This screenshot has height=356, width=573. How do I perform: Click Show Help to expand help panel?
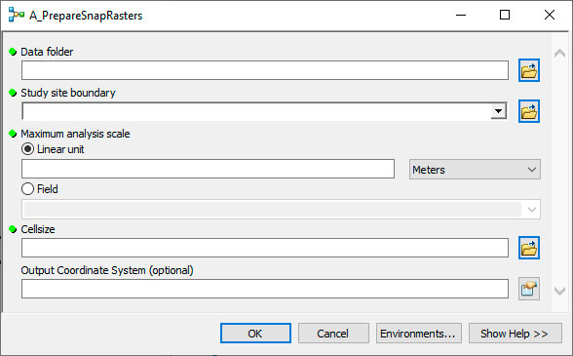coord(515,334)
